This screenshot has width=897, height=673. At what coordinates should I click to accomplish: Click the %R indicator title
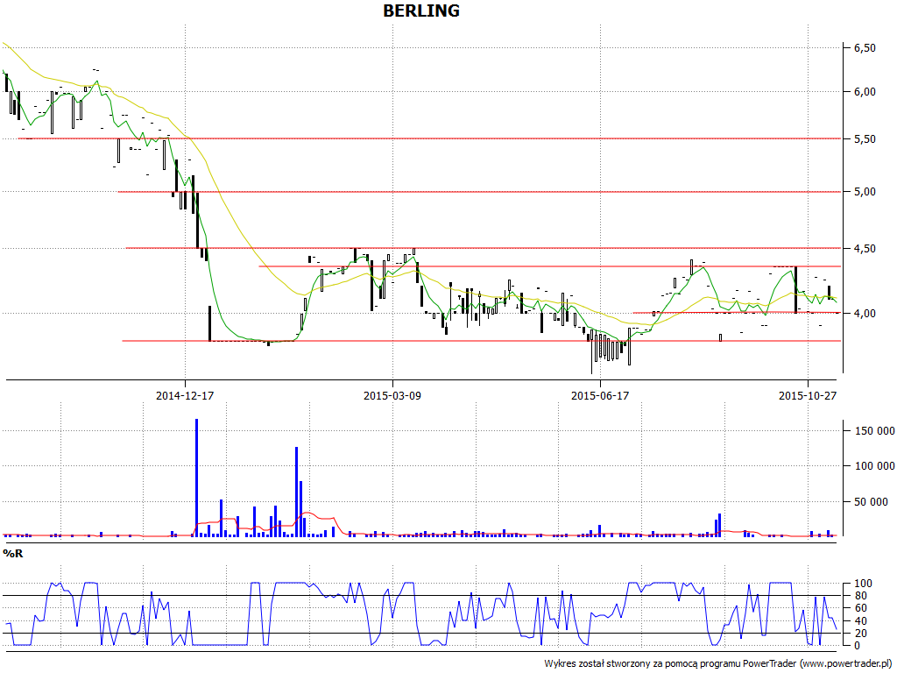pos(12,554)
